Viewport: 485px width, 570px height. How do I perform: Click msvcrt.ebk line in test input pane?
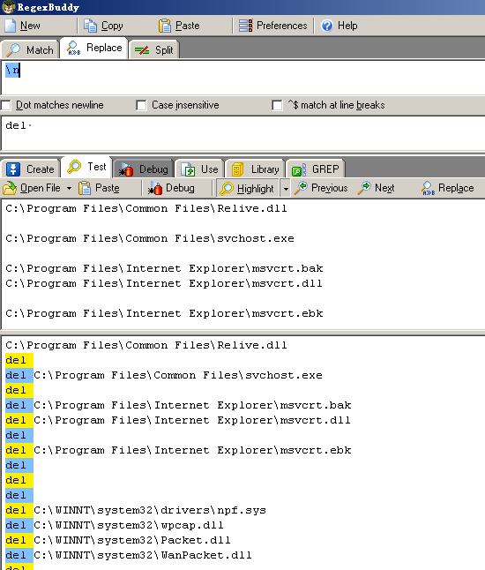tap(164, 314)
